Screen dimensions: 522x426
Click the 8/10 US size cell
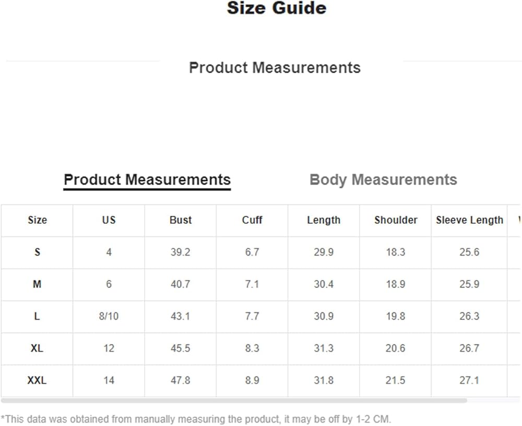pyautogui.click(x=109, y=316)
